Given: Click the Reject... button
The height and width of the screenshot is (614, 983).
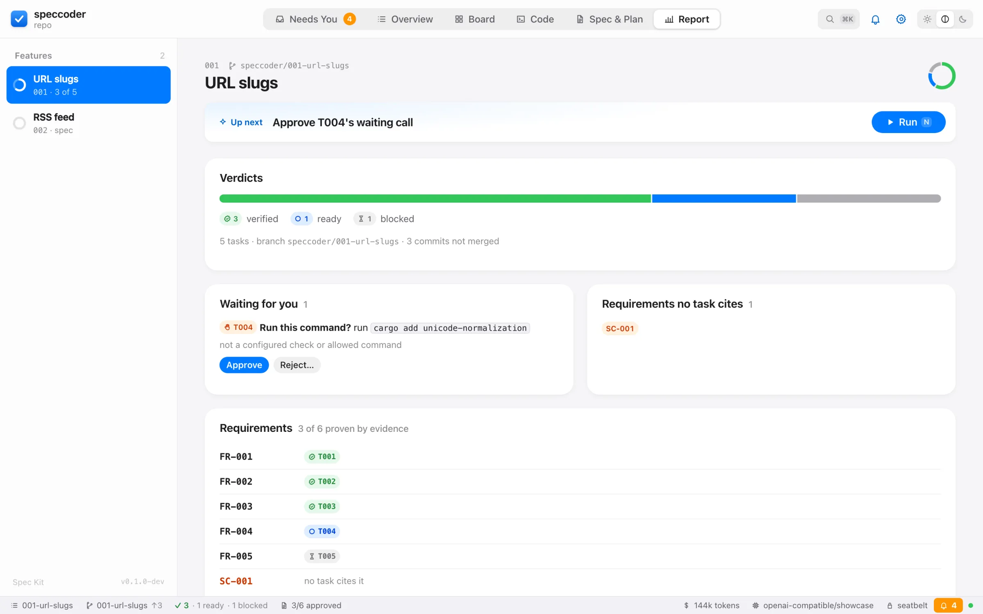Looking at the screenshot, I should tap(297, 365).
